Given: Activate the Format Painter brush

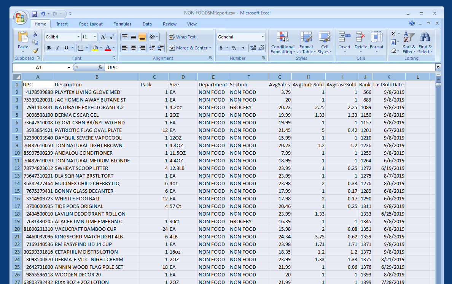Looking at the screenshot, I should tap(35, 51).
